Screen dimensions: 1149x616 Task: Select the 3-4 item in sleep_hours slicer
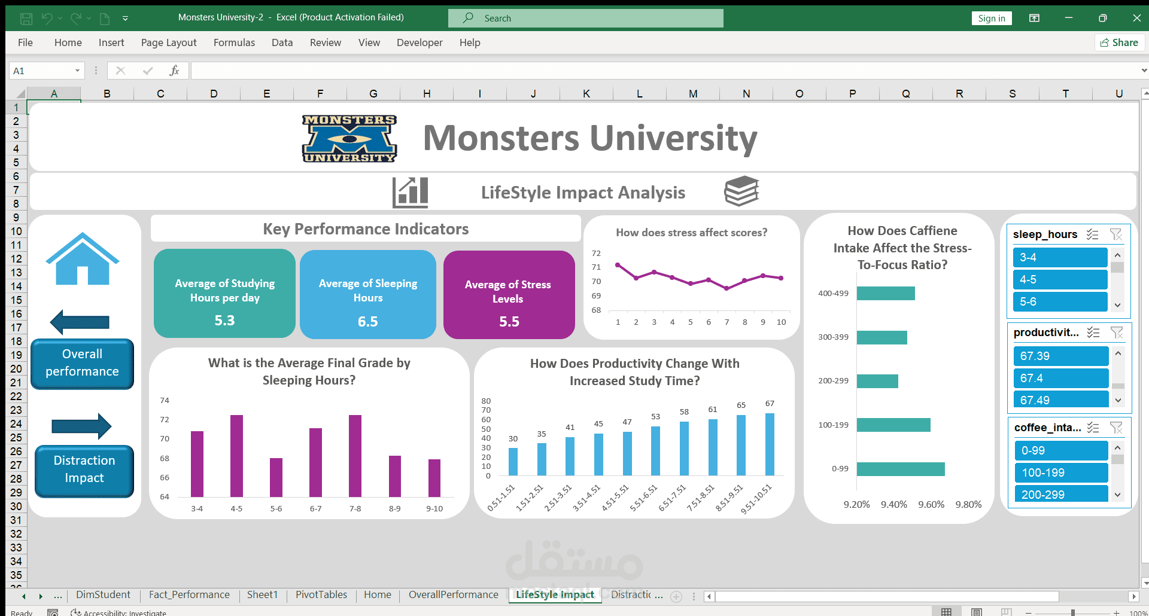pos(1060,257)
